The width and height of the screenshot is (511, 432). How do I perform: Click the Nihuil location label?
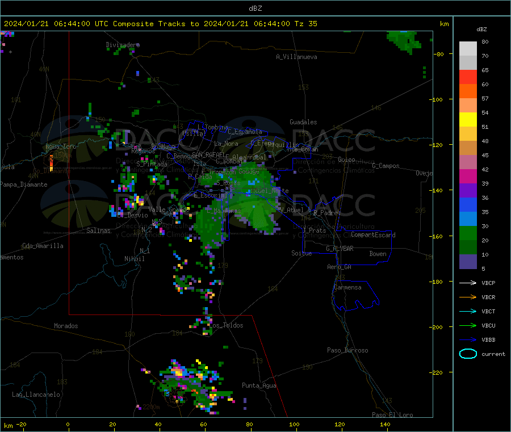[x=134, y=259]
